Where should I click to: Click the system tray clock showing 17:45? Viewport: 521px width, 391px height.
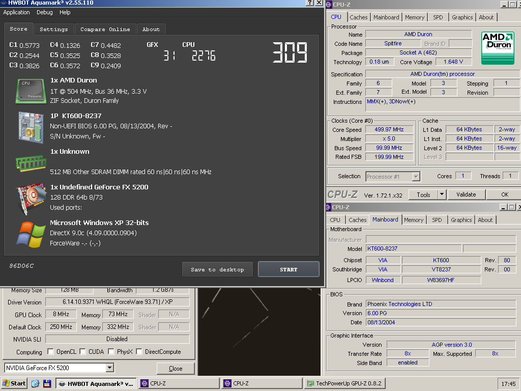coord(508,384)
